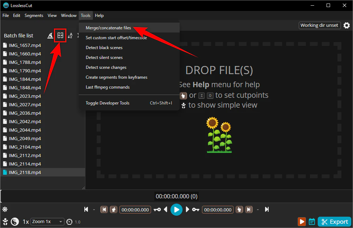Toggle simple view baby icon
Image resolution: width=353 pixels, height=228 pixels.
pyautogui.click(x=5, y=222)
